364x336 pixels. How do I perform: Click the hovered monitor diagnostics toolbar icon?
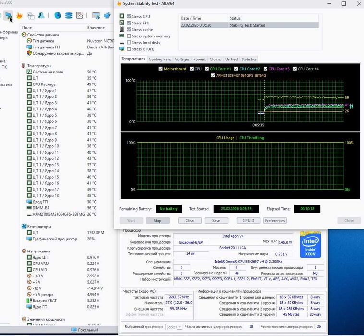pyautogui.click(x=8, y=15)
